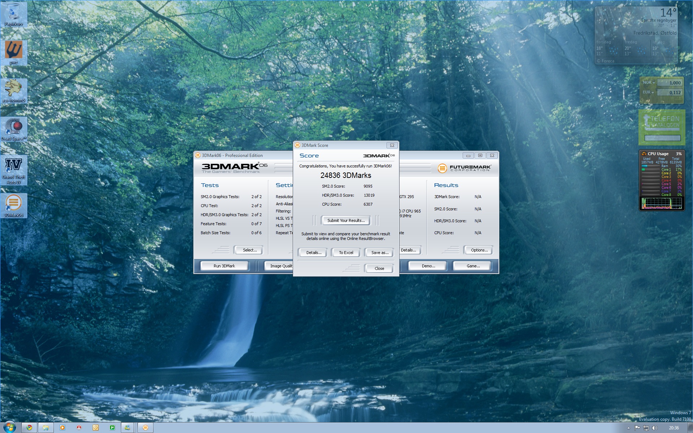Open the orange clock app in taskbar
The height and width of the screenshot is (433, 693).
(96, 428)
